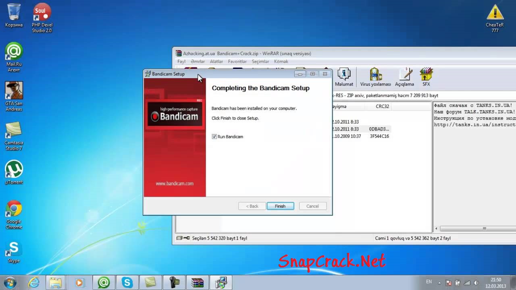Tick the Run Bandicam checkbox
The width and height of the screenshot is (516, 290).
pyautogui.click(x=214, y=137)
